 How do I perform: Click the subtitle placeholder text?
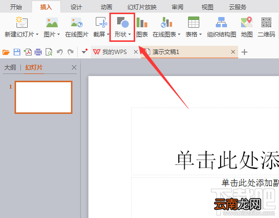tap(250, 183)
